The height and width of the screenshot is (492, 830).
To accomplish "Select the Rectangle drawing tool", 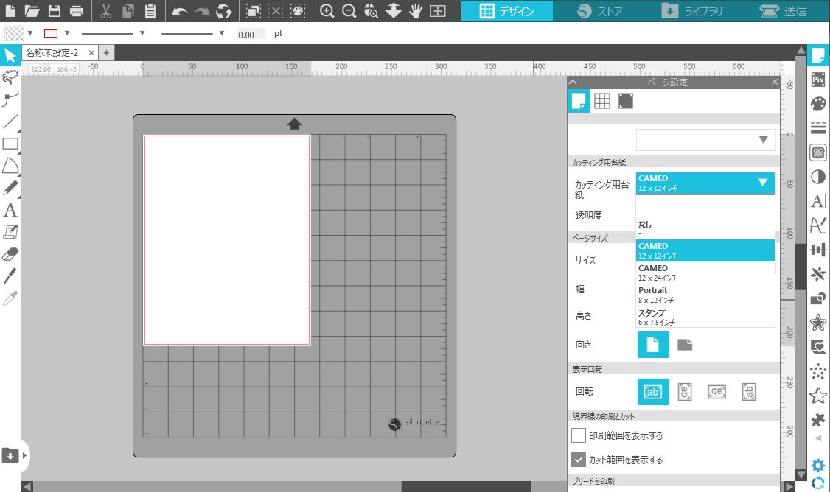I will click(10, 144).
